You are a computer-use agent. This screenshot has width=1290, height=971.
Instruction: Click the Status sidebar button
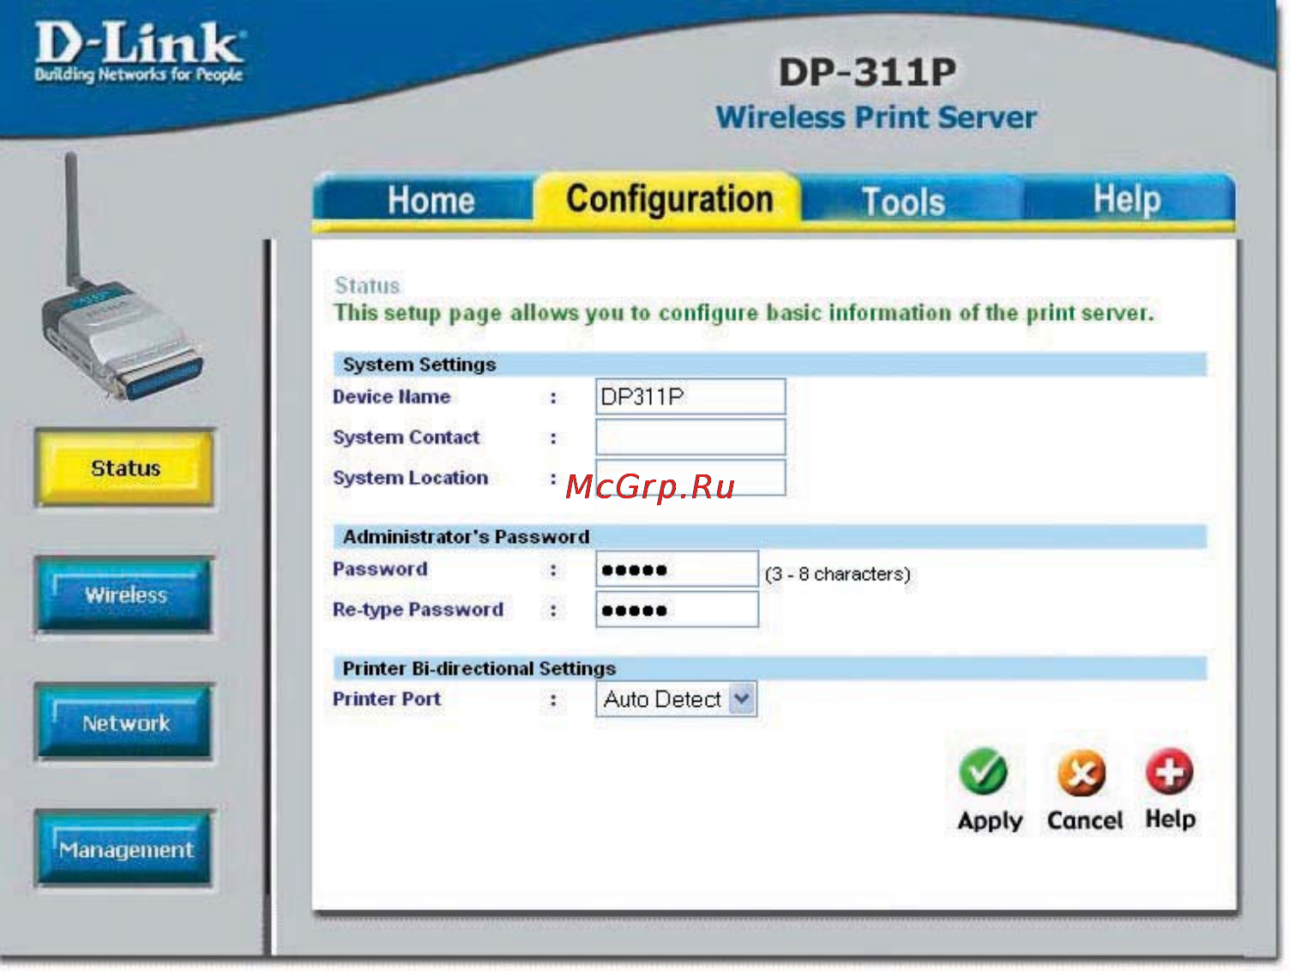click(x=125, y=468)
